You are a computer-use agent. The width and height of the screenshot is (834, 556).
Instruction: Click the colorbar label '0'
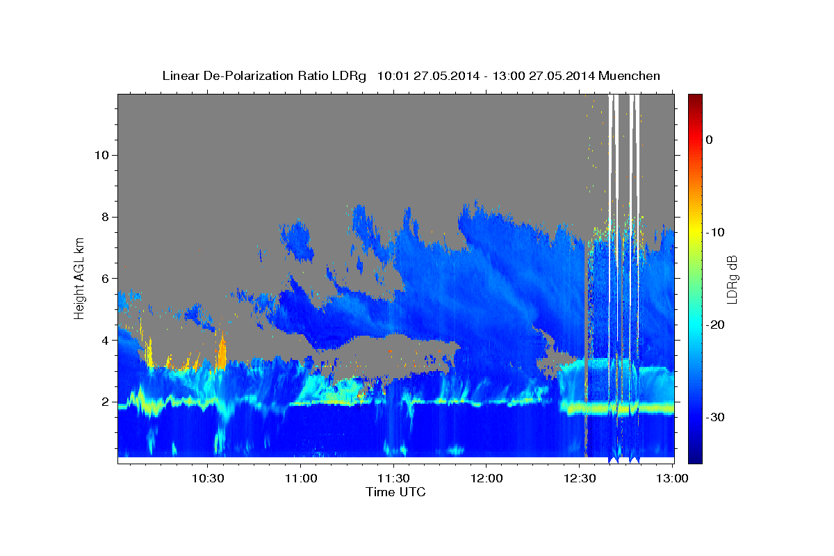point(710,140)
